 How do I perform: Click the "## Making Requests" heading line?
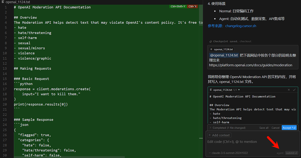tap(32, 69)
